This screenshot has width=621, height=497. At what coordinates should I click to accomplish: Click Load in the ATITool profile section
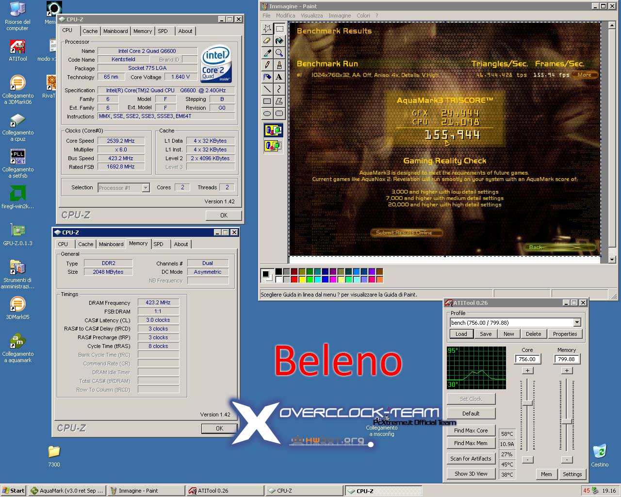[461, 334]
